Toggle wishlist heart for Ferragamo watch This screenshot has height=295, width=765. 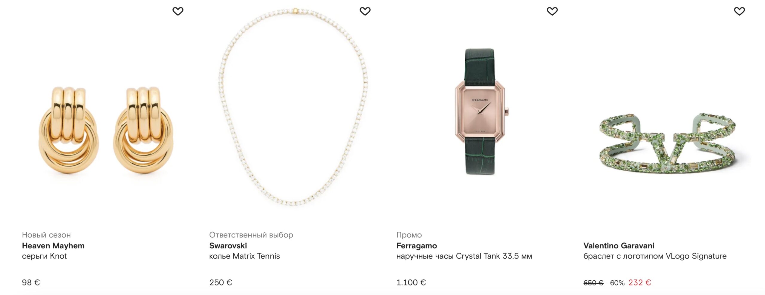(x=552, y=11)
